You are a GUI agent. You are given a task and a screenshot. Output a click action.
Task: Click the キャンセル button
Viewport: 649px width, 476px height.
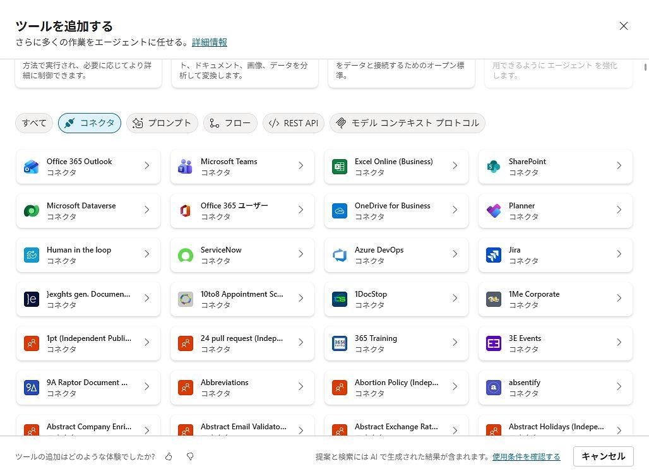click(603, 456)
